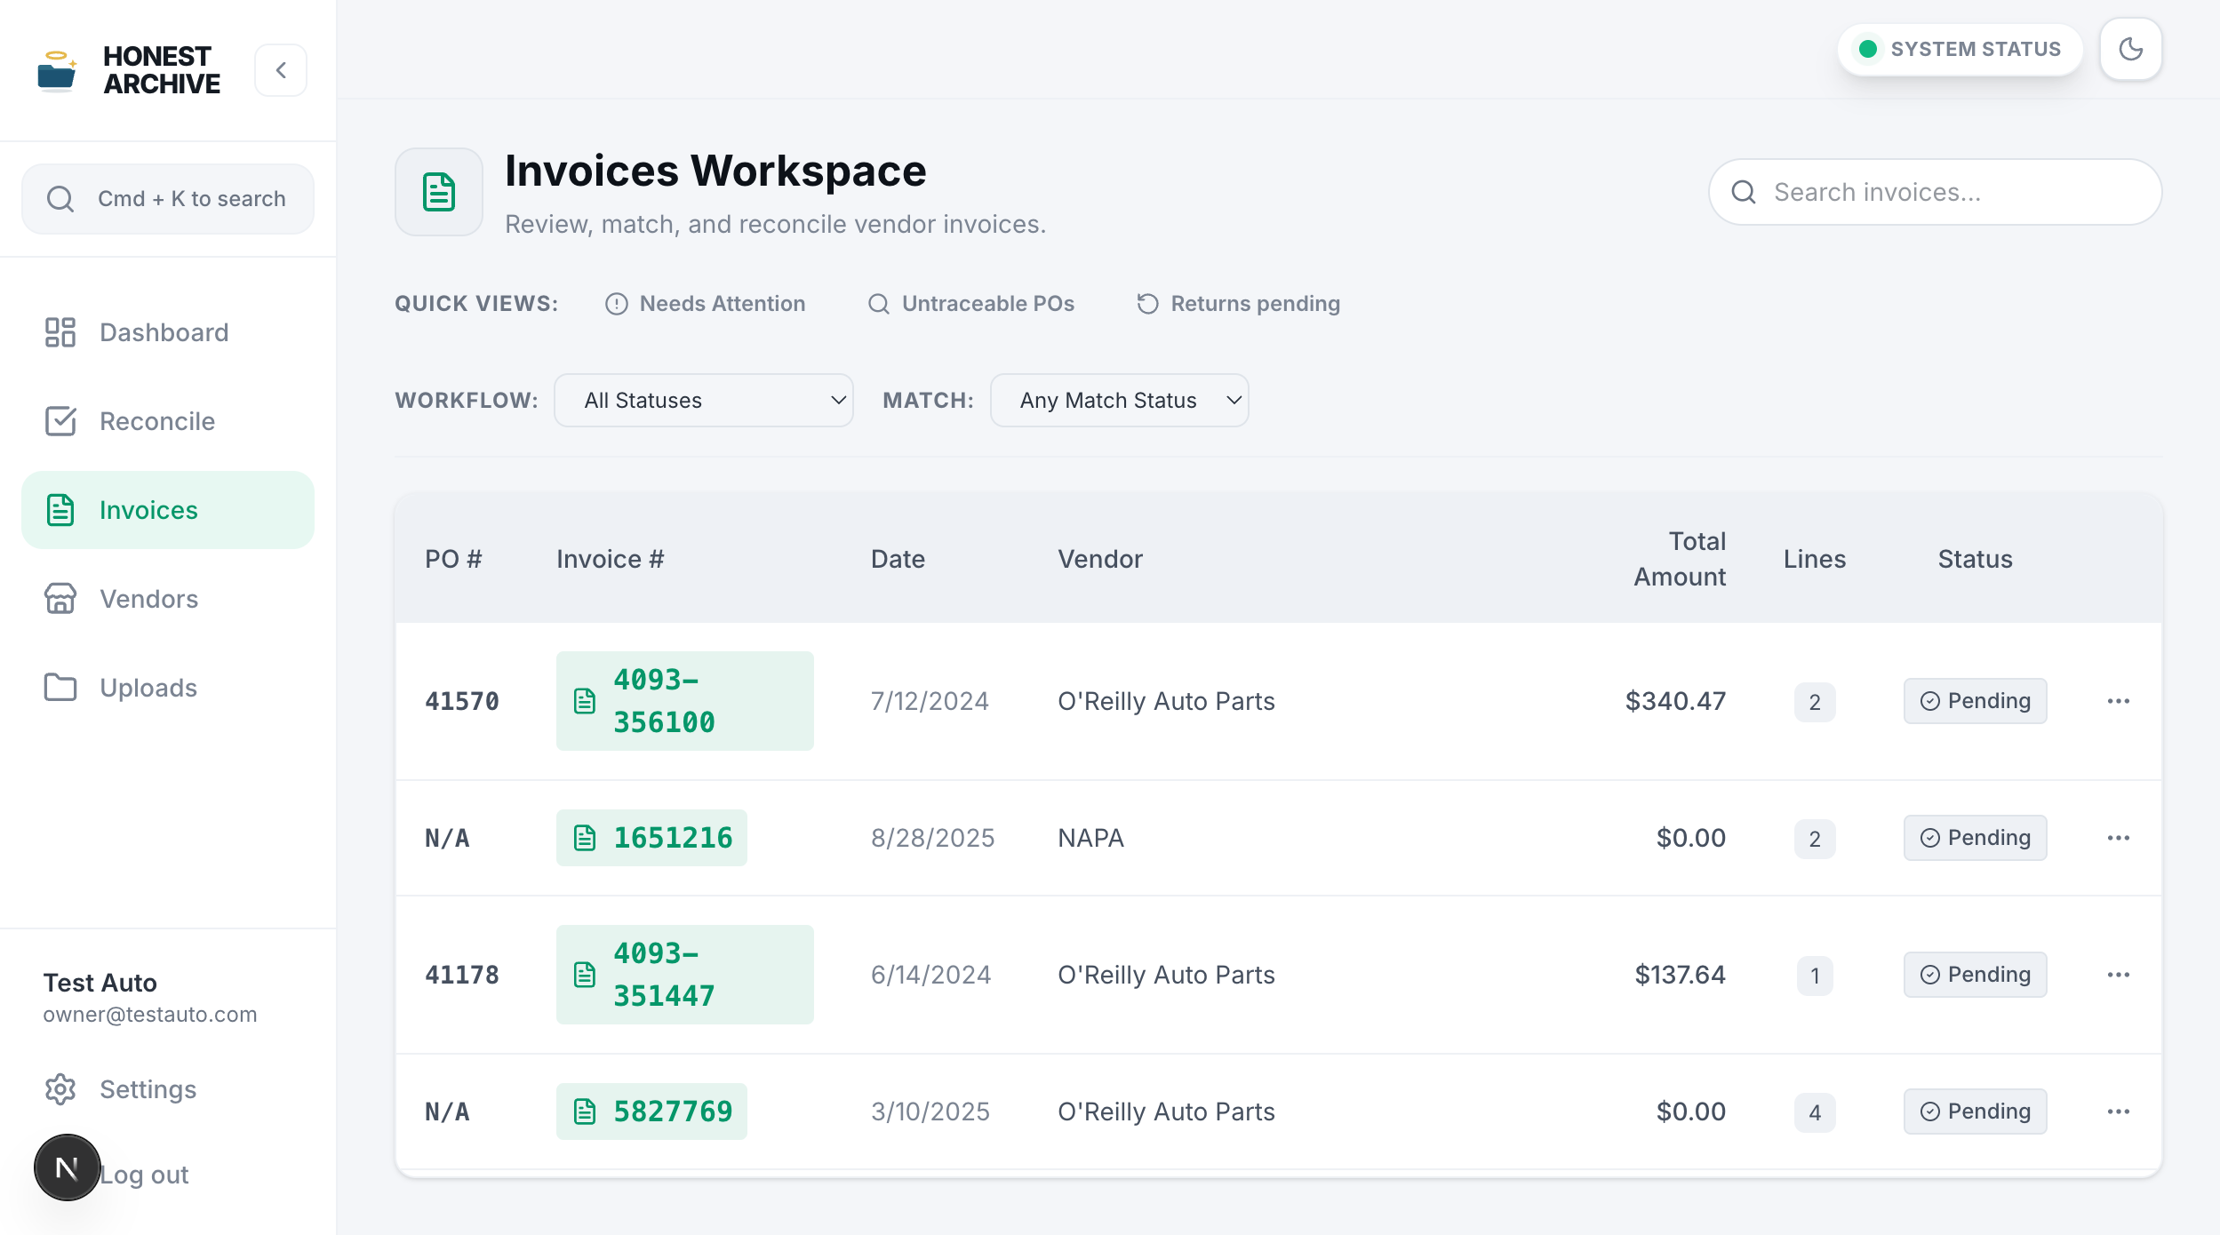The image size is (2220, 1235).
Task: Apply the Returns pending quick view
Action: (1238, 304)
